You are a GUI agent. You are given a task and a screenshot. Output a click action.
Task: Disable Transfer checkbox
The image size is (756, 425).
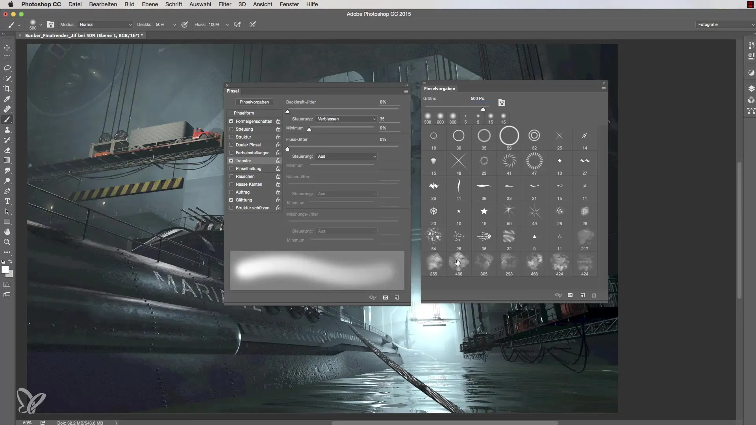tap(231, 161)
